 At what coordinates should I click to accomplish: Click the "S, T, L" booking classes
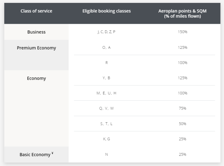click(x=106, y=124)
